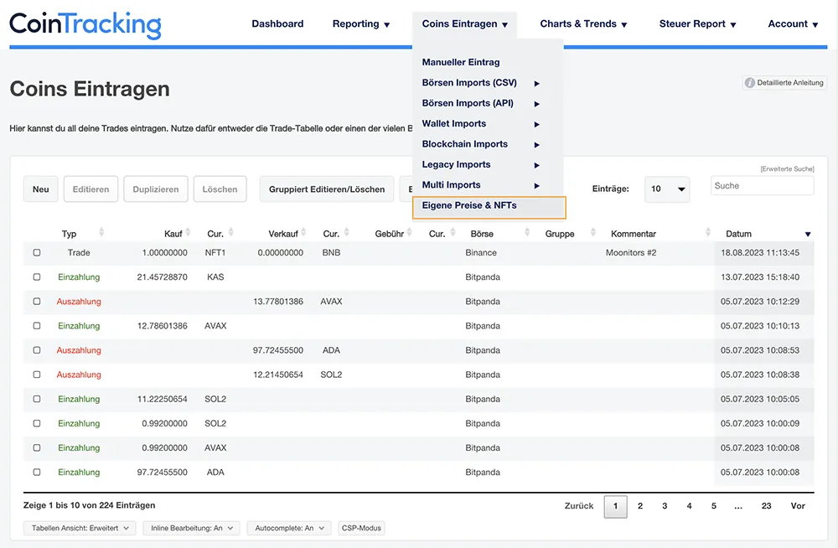This screenshot has width=838, height=548.
Task: Check the Einzahlung 97.72455500 ADA checkbox
Action: [37, 472]
